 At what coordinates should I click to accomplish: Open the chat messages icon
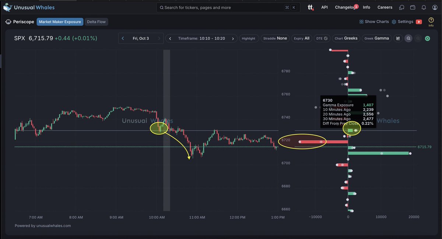click(x=401, y=7)
